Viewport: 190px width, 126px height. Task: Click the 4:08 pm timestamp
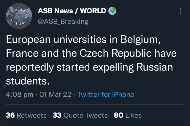(19, 95)
